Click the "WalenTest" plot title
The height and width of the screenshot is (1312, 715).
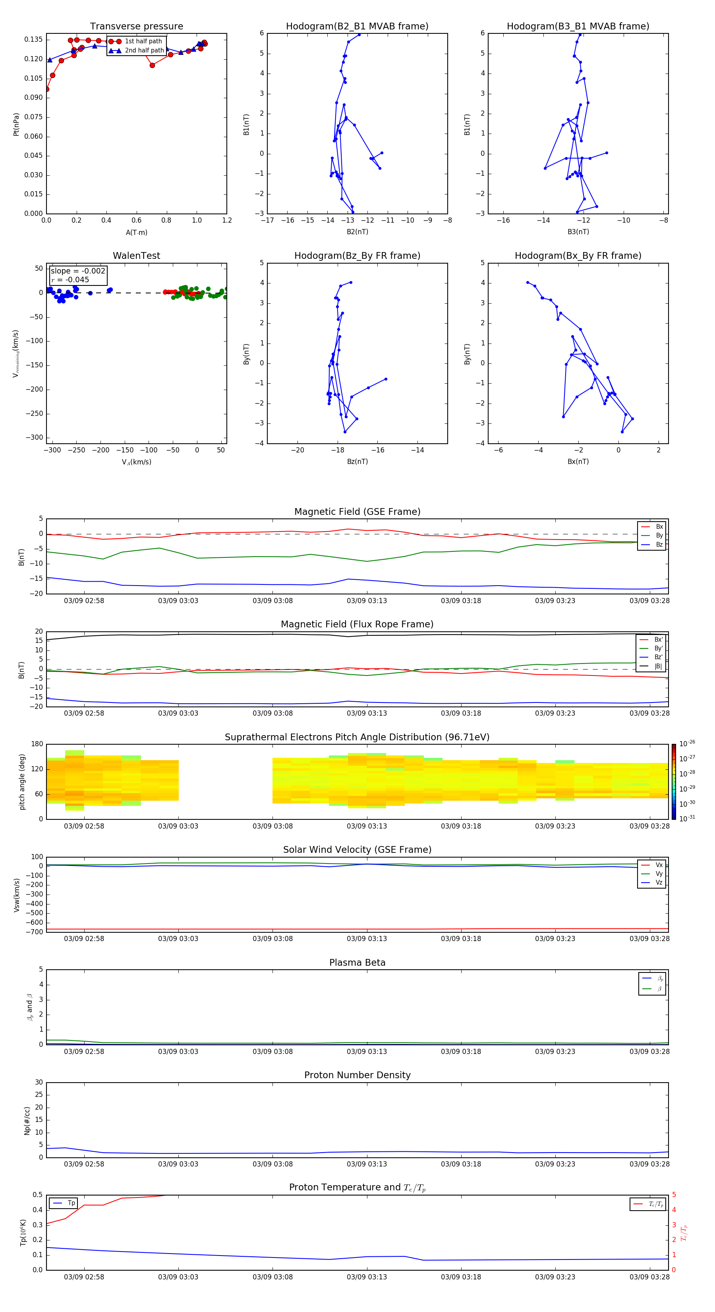136,256
